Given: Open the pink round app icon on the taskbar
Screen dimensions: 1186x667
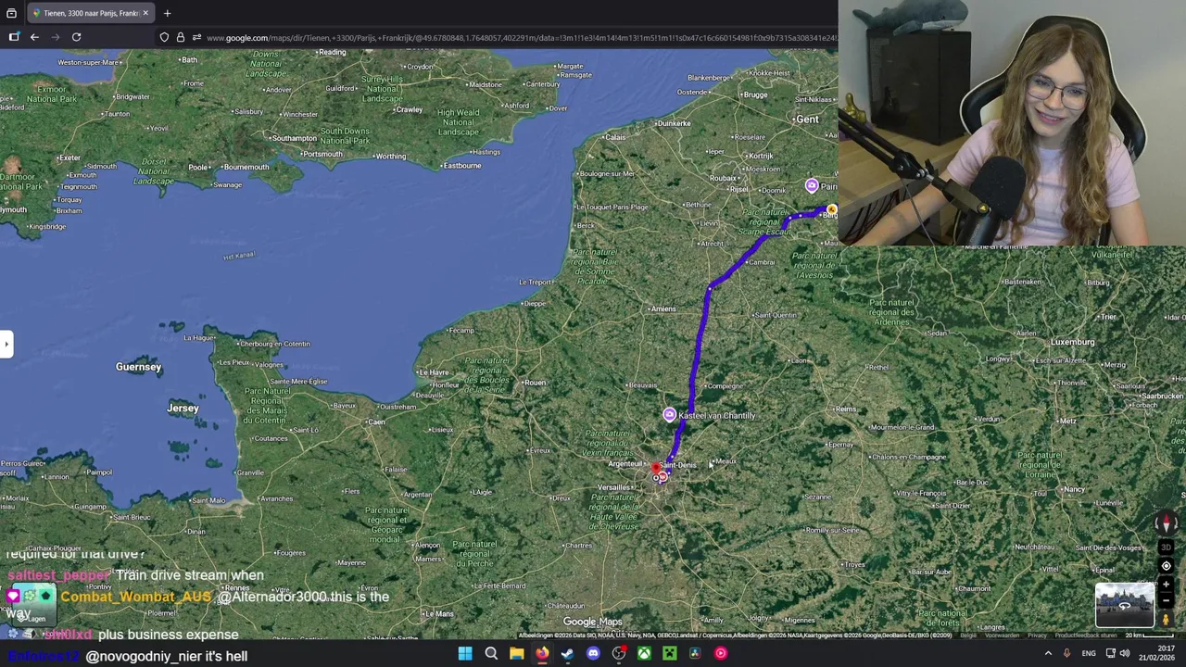Looking at the screenshot, I should click(720, 653).
